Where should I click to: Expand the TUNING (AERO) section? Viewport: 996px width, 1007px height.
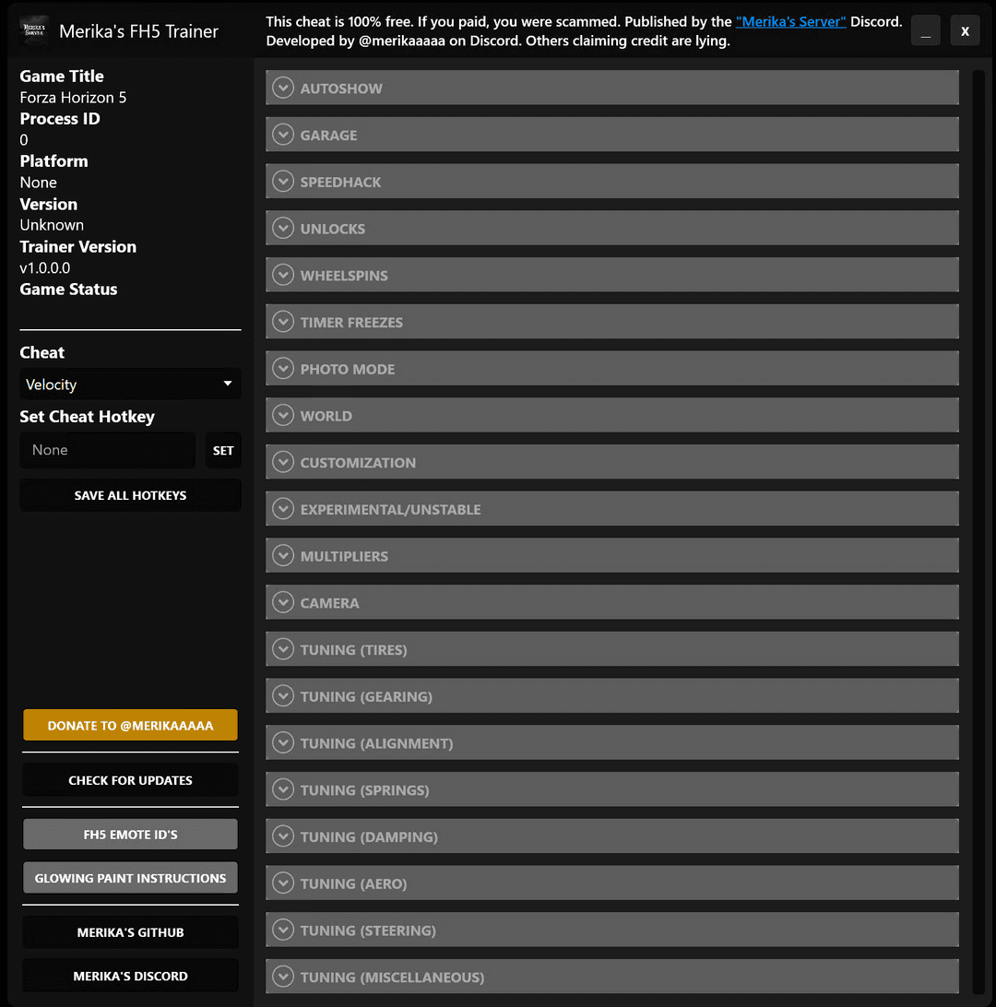612,883
